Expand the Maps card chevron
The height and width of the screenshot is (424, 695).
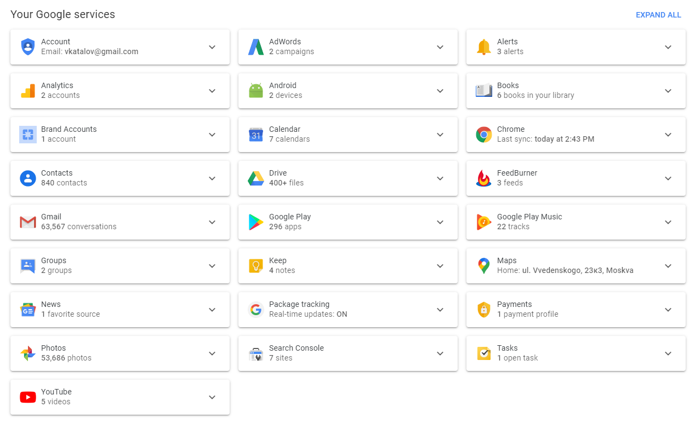668,266
